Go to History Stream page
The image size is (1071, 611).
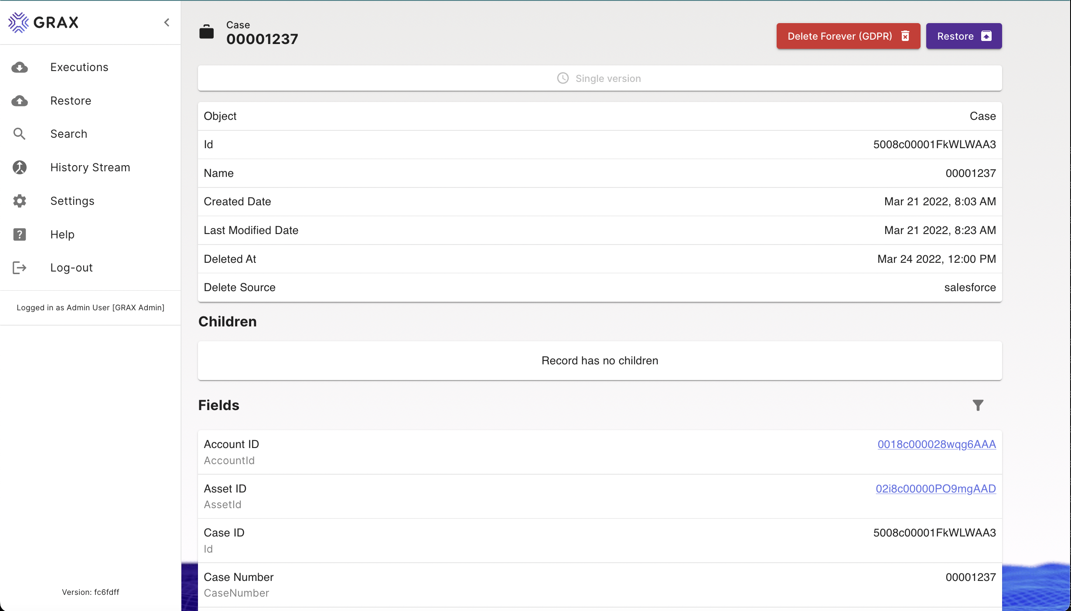coord(90,168)
